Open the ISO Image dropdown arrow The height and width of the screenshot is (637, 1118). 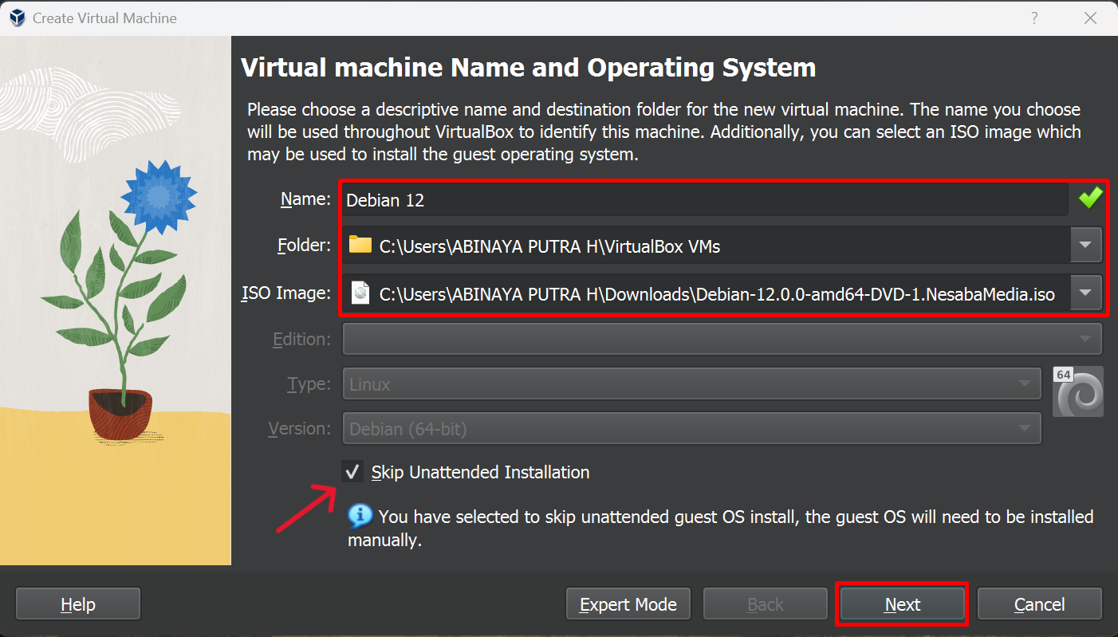tap(1085, 293)
